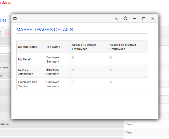169x139 pixels.
Task: Click Access To Active Employees header
Action: pos(89,47)
